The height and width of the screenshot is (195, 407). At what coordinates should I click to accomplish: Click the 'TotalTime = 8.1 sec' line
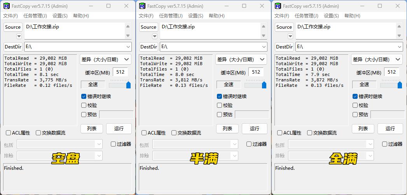pyautogui.click(x=31, y=74)
